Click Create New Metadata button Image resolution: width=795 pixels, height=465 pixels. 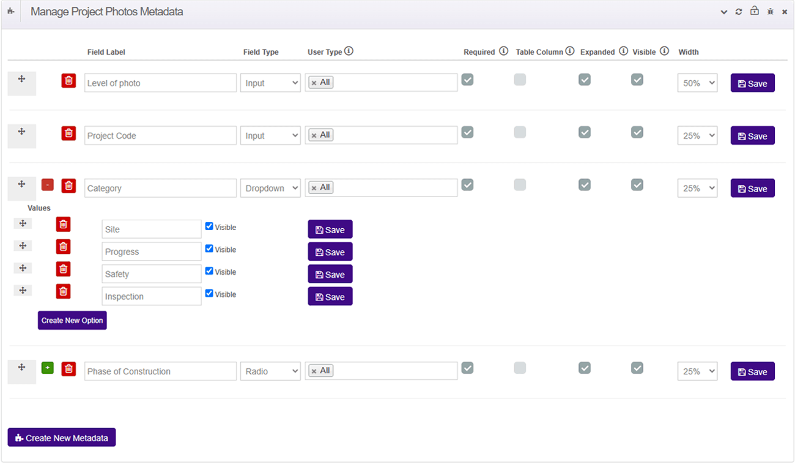(x=62, y=437)
